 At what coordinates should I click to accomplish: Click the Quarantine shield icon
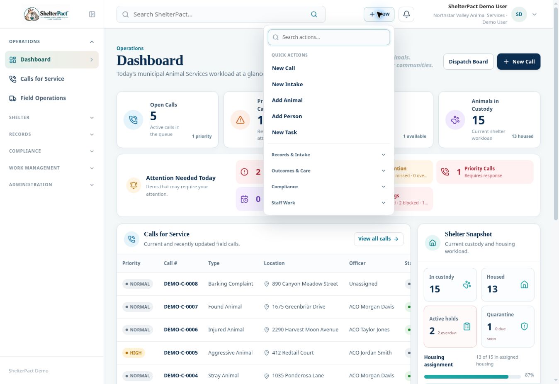(x=524, y=326)
